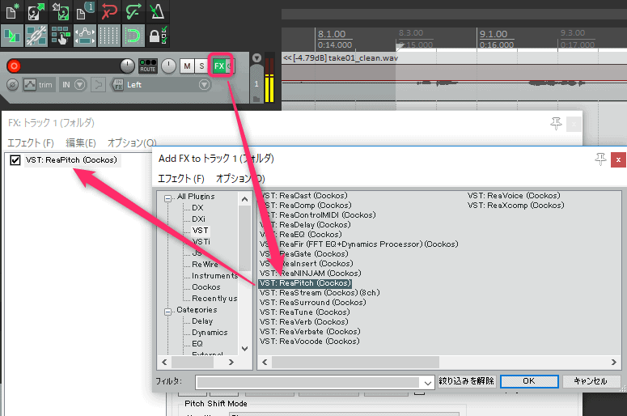Open track routing via ROUTE button

click(148, 66)
